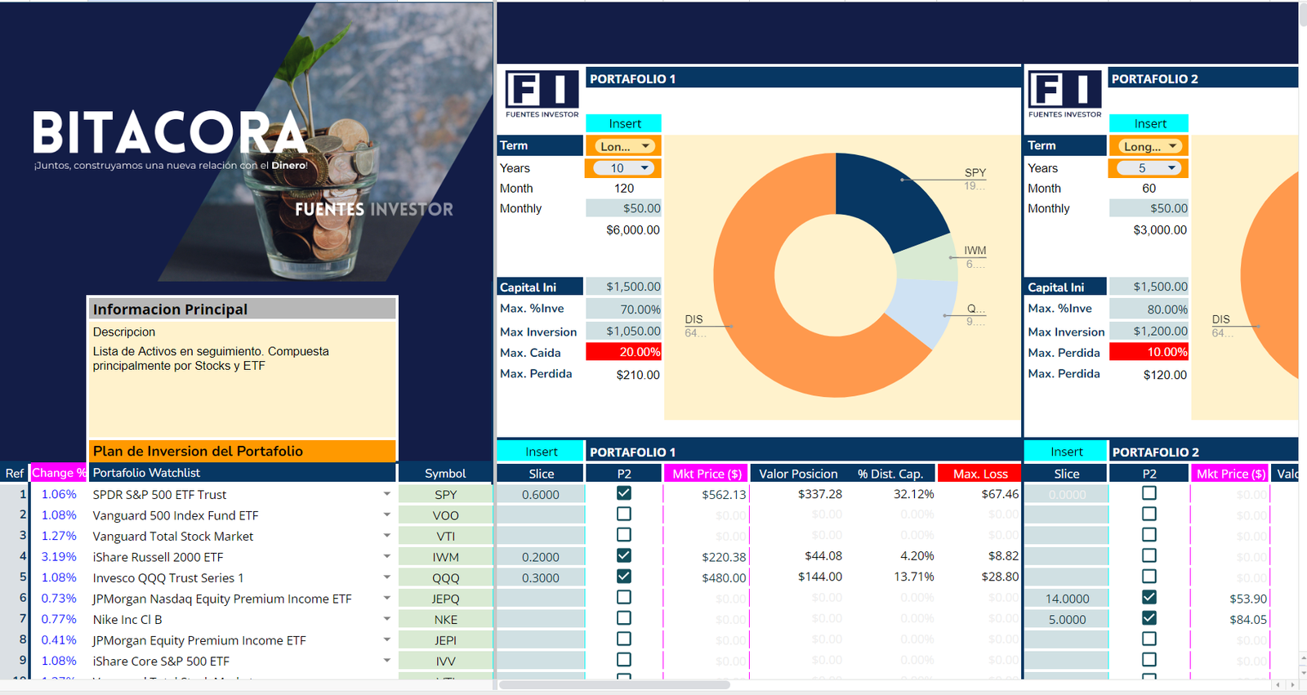Uncheck Portafolio 1 checkbox for QQQ row
Screen dimensions: 1307x695
[624, 577]
